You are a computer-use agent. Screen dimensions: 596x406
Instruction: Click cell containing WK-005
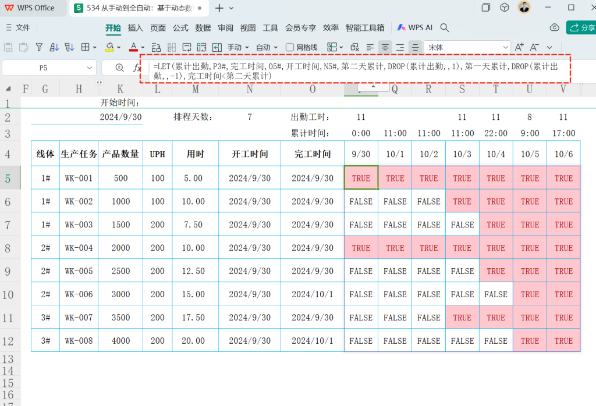[79, 271]
